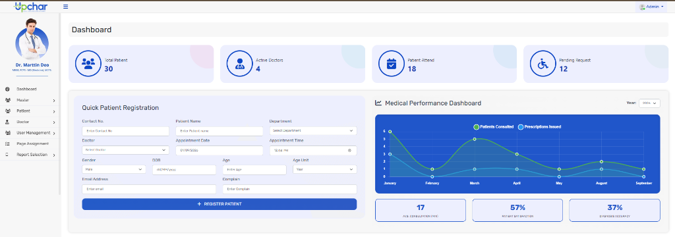Viewport: 675px width, 237px height.
Task: Click the DOB date field
Action: [x=185, y=170]
